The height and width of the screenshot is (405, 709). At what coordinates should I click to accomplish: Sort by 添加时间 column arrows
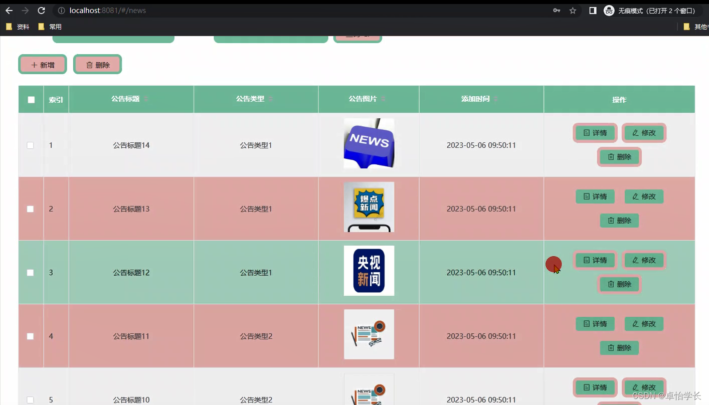click(495, 99)
